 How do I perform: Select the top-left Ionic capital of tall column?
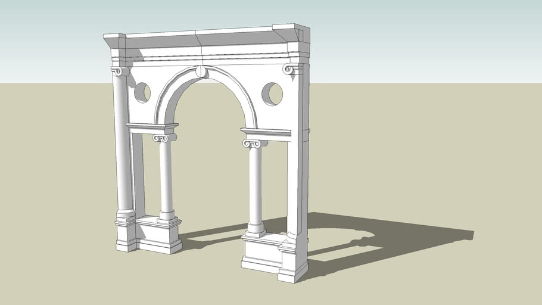pos(120,71)
